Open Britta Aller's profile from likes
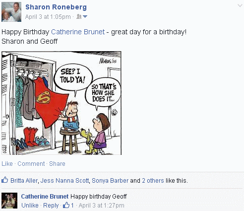This screenshot has width=244, height=211. pyautogui.click(x=24, y=181)
